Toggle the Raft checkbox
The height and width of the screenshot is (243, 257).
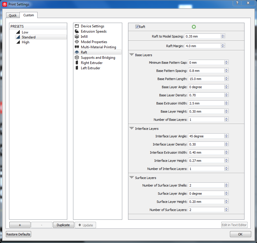[137, 27]
